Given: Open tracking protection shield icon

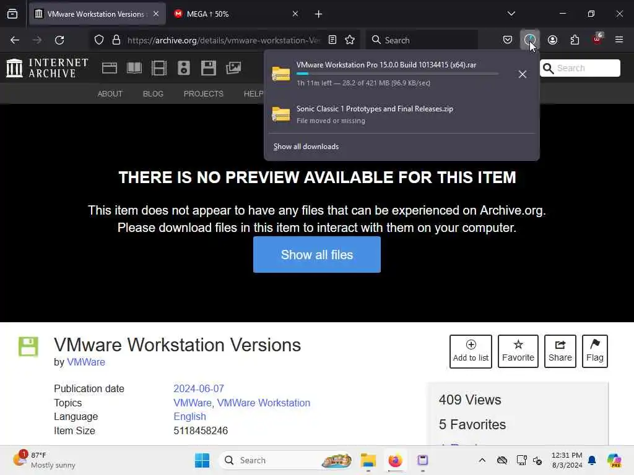Looking at the screenshot, I should pos(99,40).
